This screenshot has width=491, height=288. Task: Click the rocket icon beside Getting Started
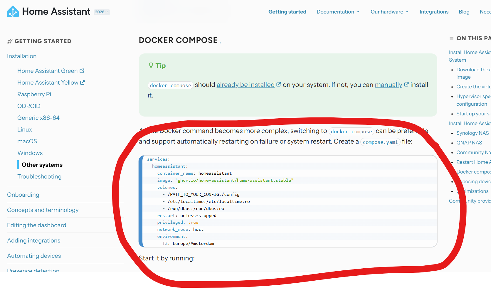[10, 41]
